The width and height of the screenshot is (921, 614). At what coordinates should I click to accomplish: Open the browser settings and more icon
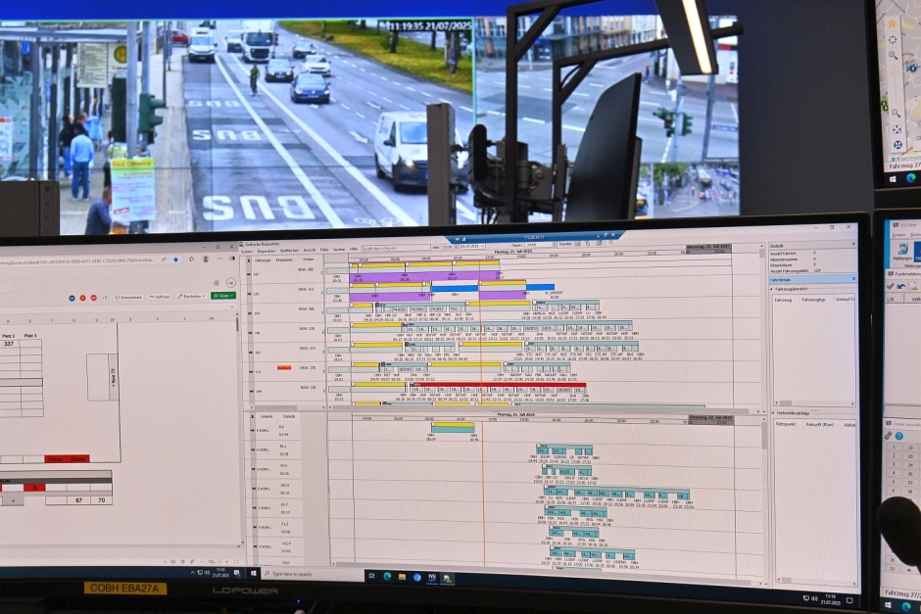(x=219, y=259)
